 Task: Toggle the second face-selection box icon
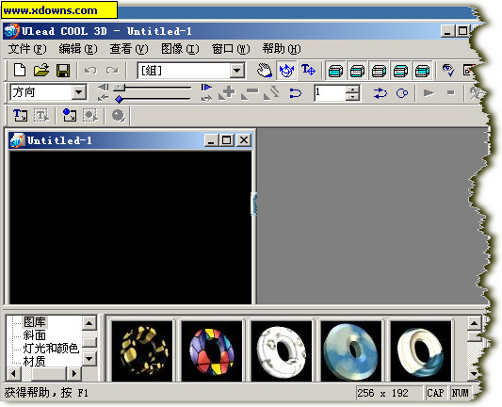357,71
